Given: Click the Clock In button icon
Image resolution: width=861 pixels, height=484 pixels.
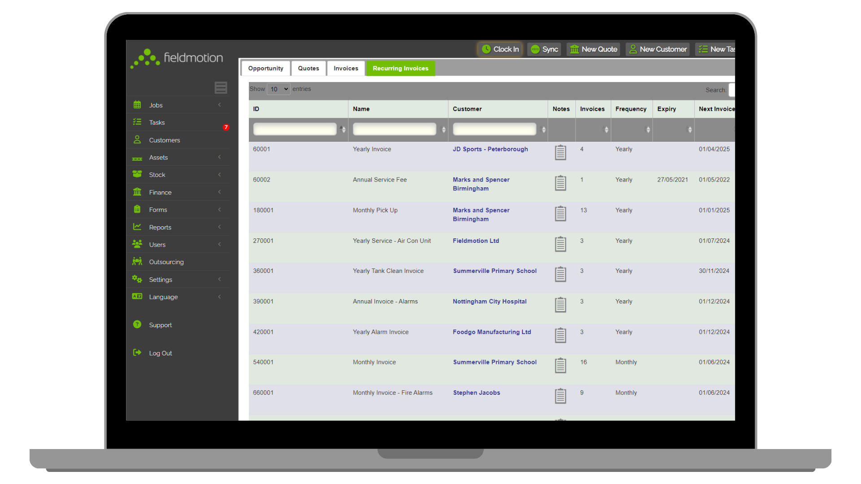Looking at the screenshot, I should coord(487,49).
